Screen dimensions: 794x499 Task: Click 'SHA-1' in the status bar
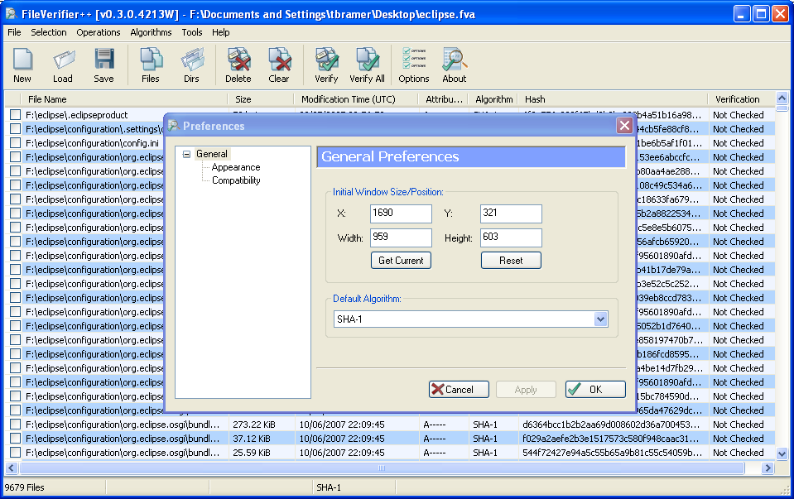[329, 488]
